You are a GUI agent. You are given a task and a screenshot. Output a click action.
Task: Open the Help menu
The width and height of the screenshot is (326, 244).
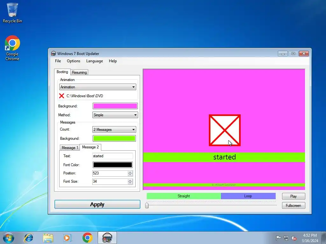[x=113, y=61]
